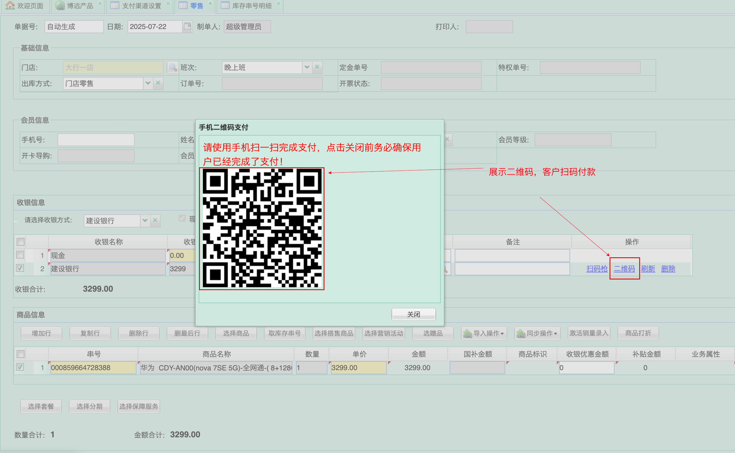This screenshot has width=735, height=453.
Task: Close the 博远产品 tab
Action: (100, 3)
